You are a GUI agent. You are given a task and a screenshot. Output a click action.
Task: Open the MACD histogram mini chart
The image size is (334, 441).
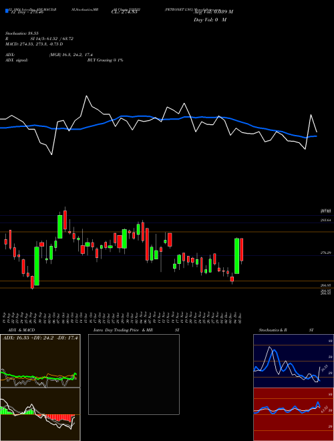(x=40, y=414)
